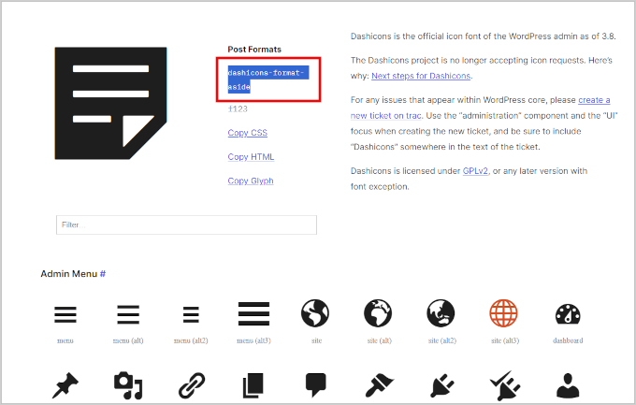The height and width of the screenshot is (405, 636).
Task: Select the plug with checkmark icon
Action: pyautogui.click(x=504, y=384)
